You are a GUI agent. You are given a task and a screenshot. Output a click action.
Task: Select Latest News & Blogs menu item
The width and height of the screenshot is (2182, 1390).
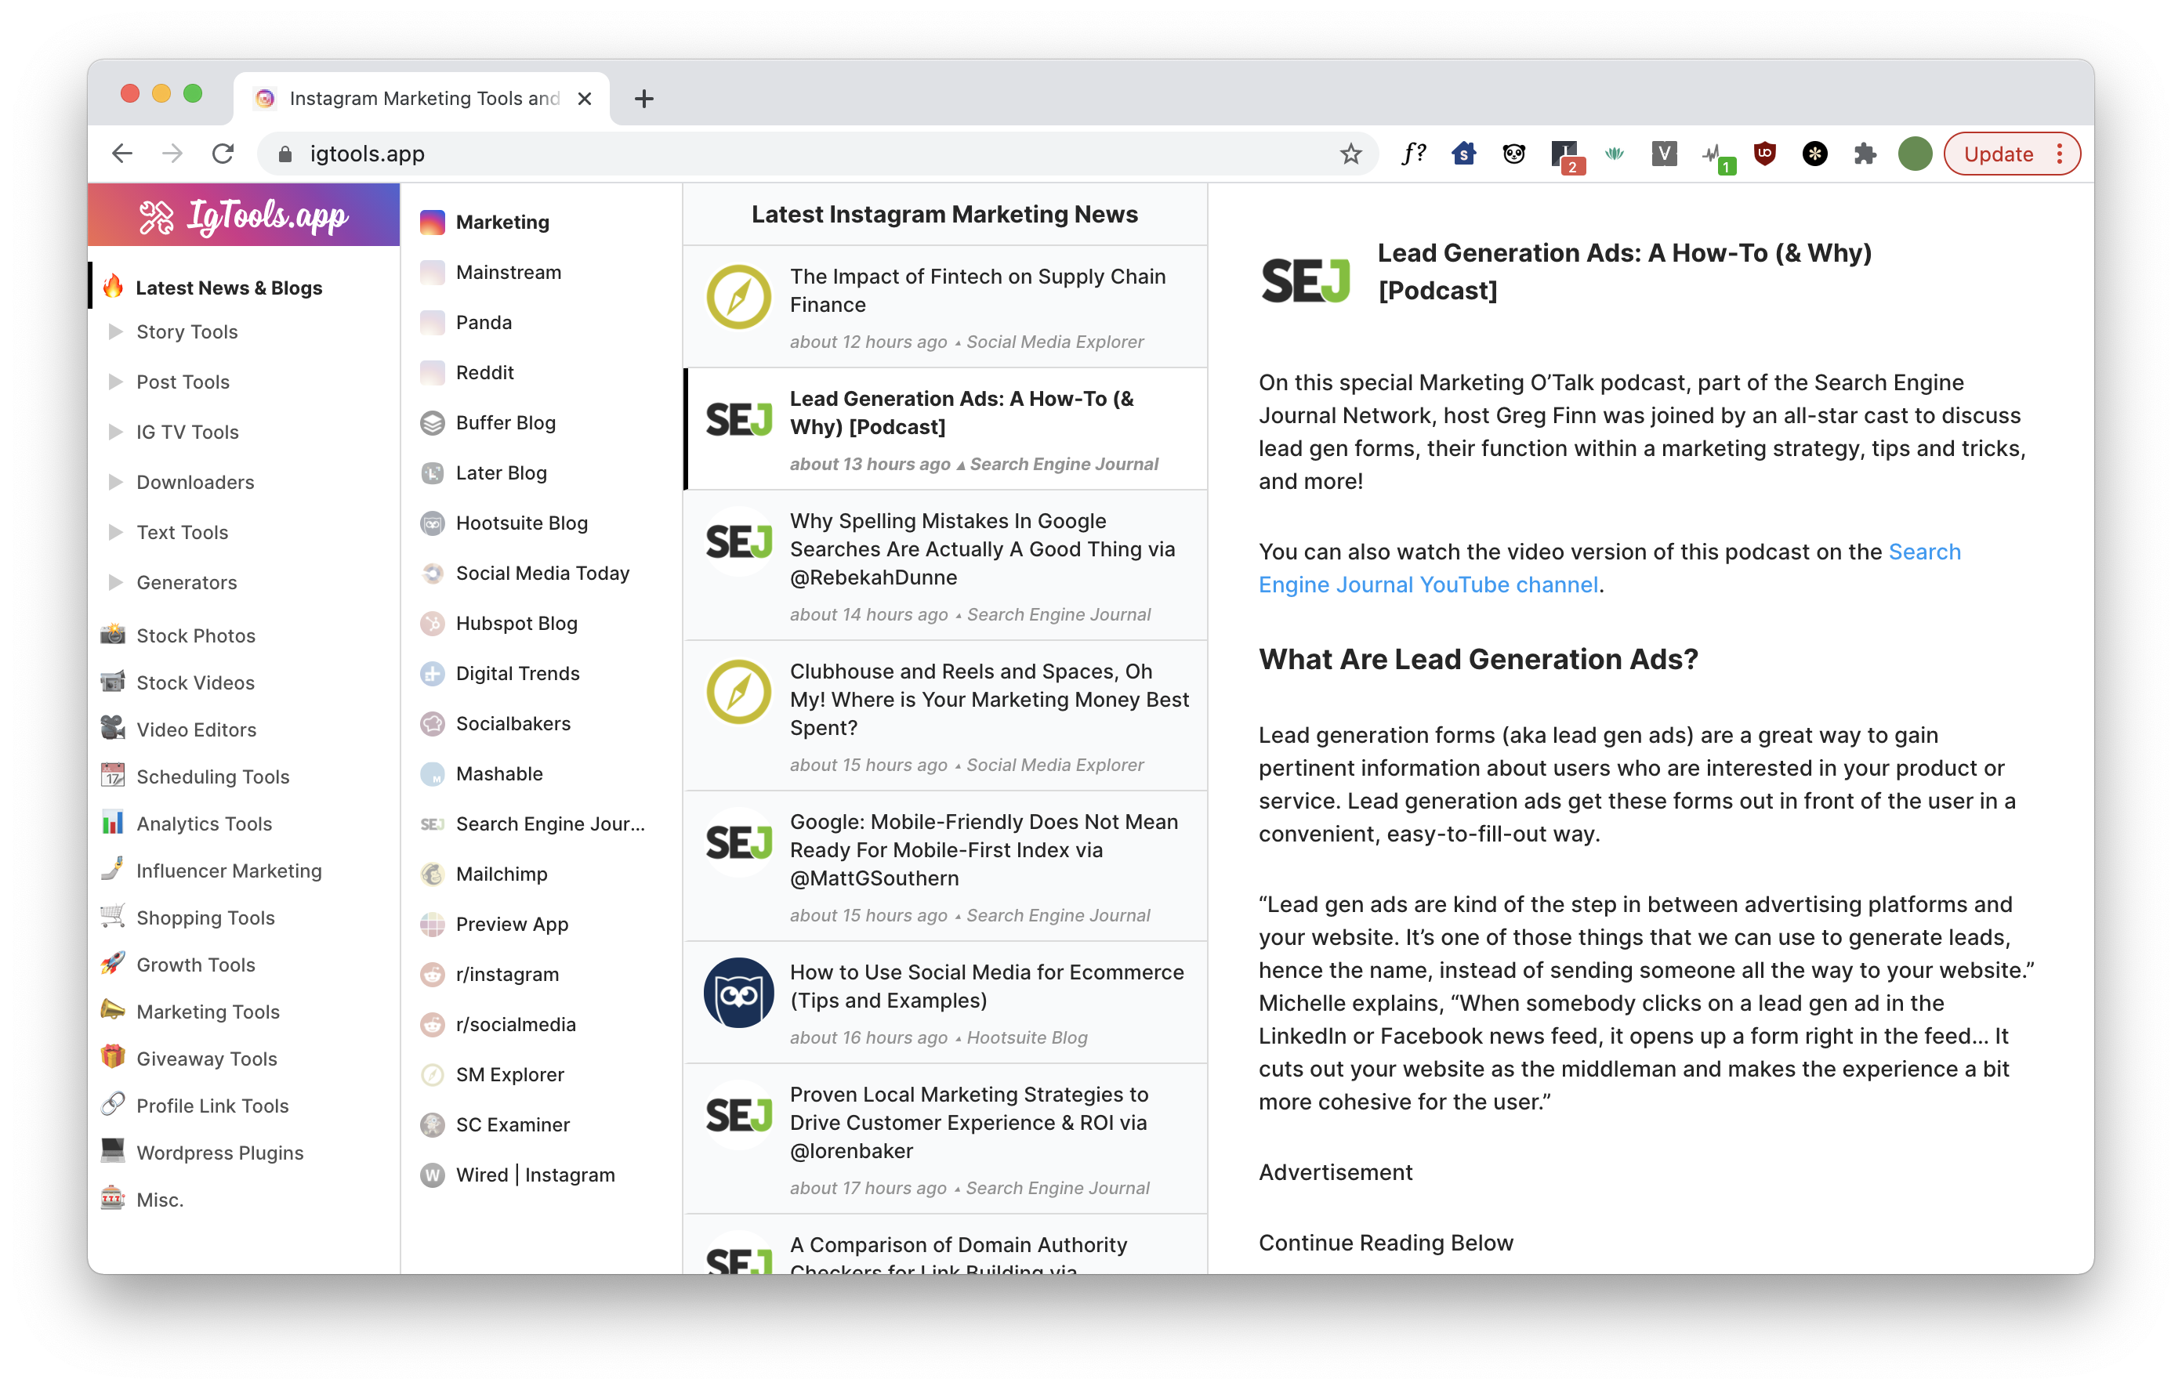pyautogui.click(x=228, y=288)
